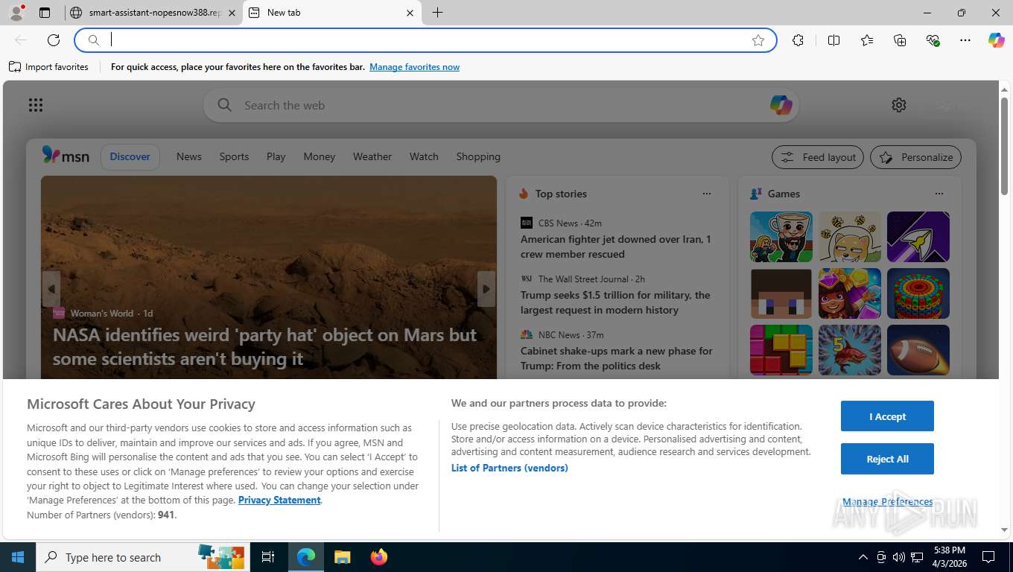This screenshot has height=572, width=1013.
Task: Click the Manage favorites now link
Action: (x=414, y=67)
